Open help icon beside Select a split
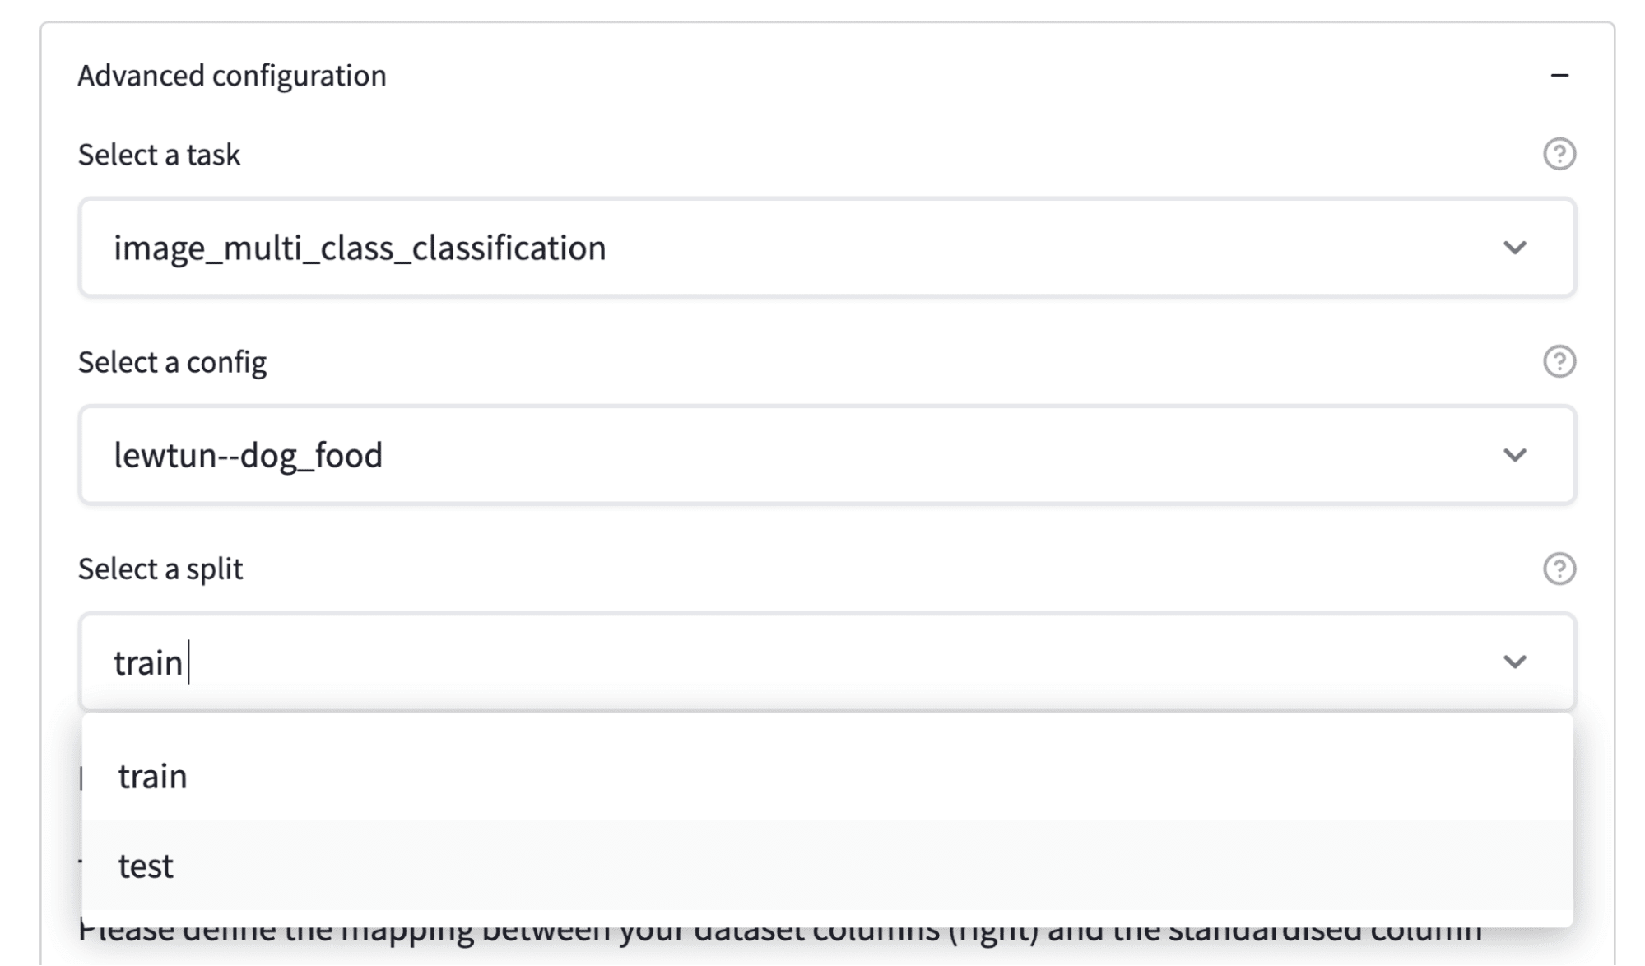Screen dimensions: 1645x966 click(x=1559, y=569)
